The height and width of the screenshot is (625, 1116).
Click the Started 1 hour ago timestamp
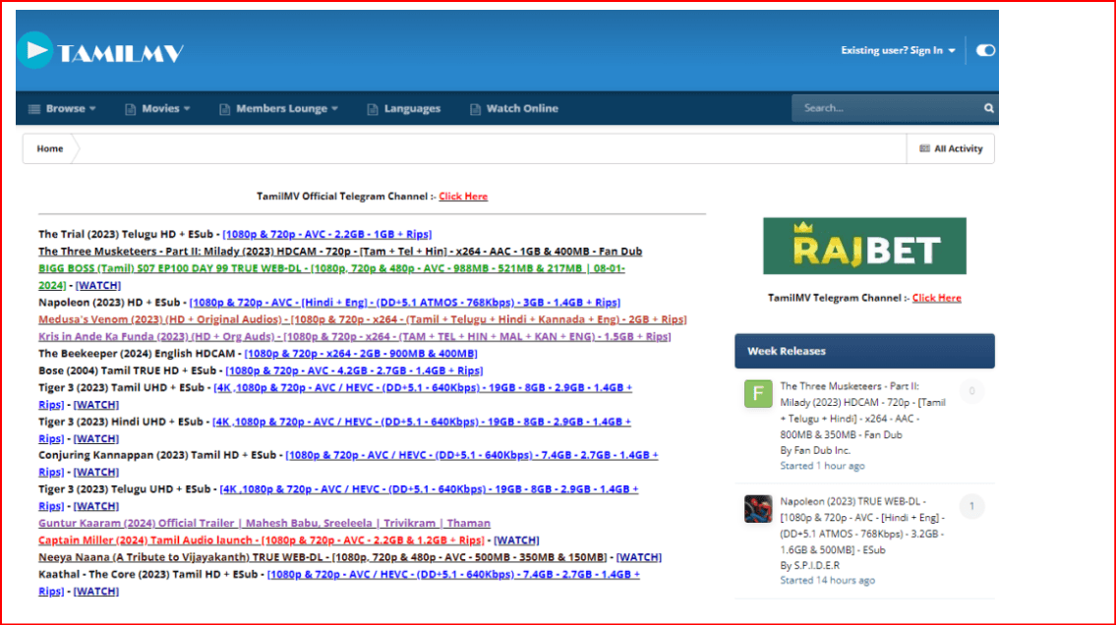(x=823, y=466)
